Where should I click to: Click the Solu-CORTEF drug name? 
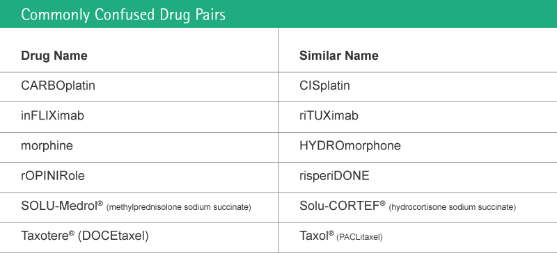pyautogui.click(x=342, y=206)
